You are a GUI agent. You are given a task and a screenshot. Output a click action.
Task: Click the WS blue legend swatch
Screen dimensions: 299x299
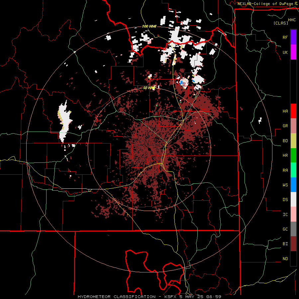(293, 185)
